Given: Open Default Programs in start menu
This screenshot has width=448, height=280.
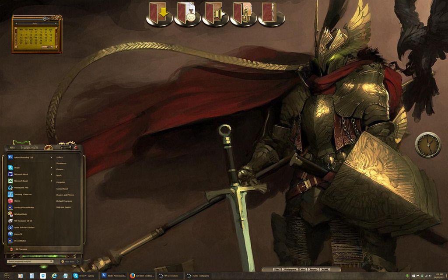Looking at the screenshot, I should pos(64,201).
